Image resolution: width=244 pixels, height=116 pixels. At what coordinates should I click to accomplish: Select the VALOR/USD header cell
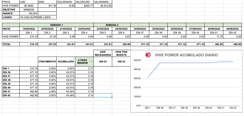pos(84,2)
